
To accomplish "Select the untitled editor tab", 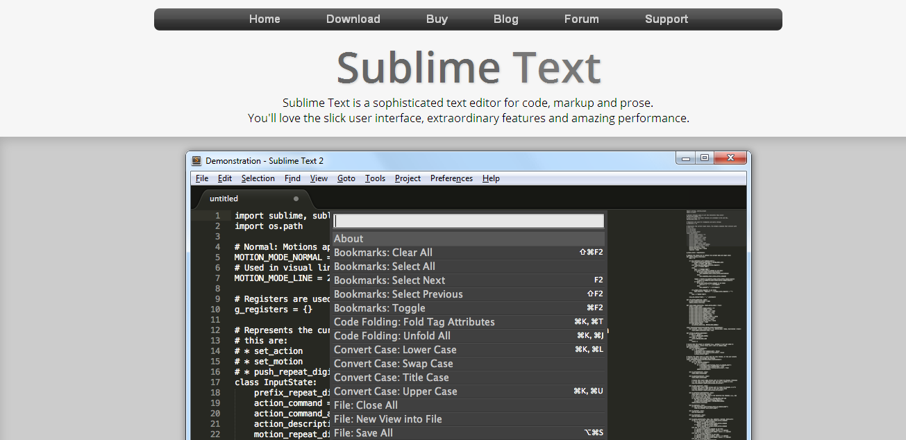I will click(x=254, y=198).
